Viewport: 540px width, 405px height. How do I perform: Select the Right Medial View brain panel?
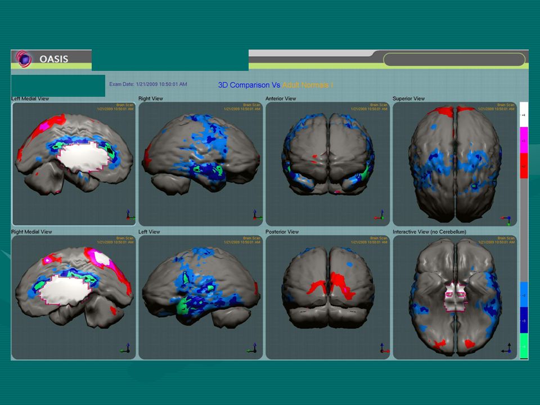pyautogui.click(x=74, y=297)
